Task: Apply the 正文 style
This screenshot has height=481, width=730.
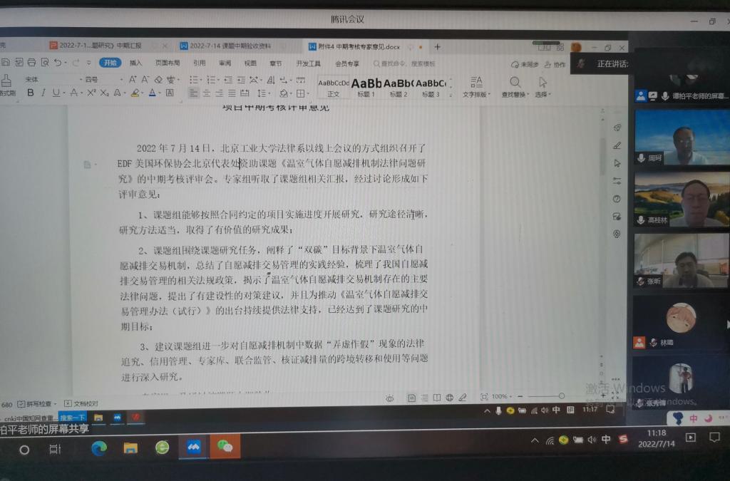Action: 334,88
